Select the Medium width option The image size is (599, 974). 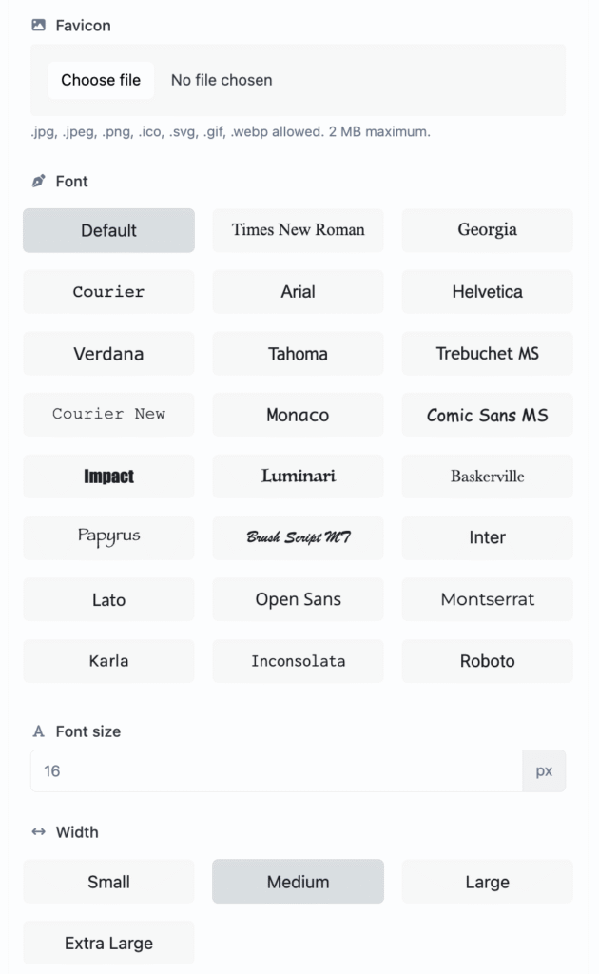298,882
